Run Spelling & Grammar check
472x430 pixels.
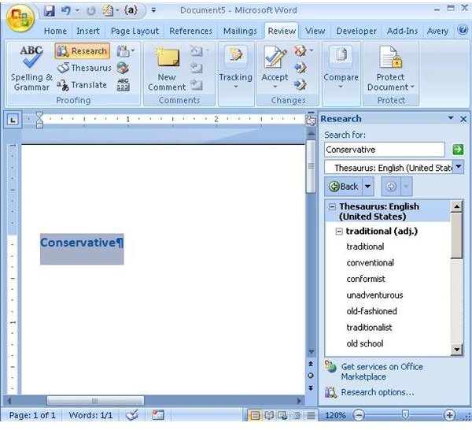(31, 69)
